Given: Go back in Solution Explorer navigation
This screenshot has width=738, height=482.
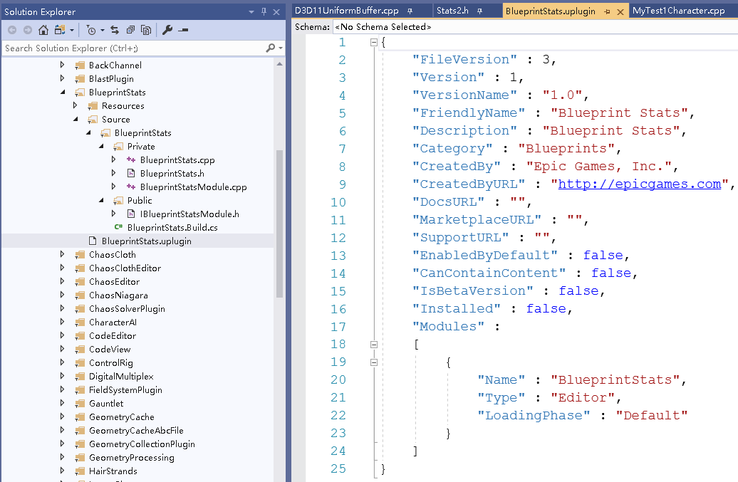Looking at the screenshot, I should (x=12, y=30).
